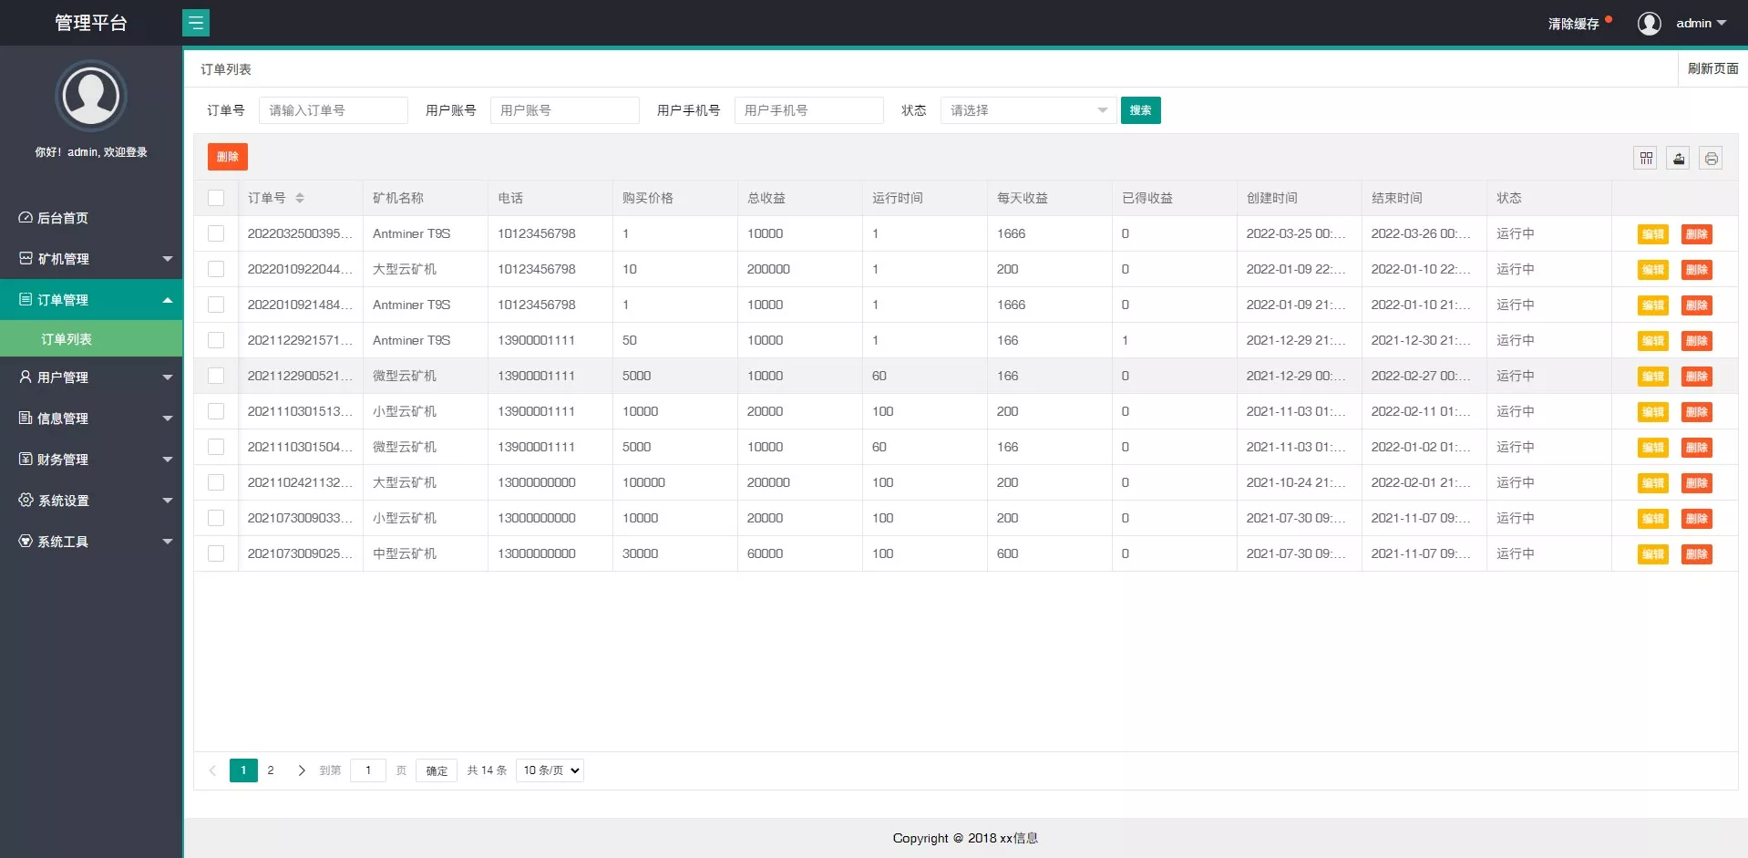Viewport: 1748px width, 858px height.
Task: Go to the next page arrow
Action: (302, 770)
